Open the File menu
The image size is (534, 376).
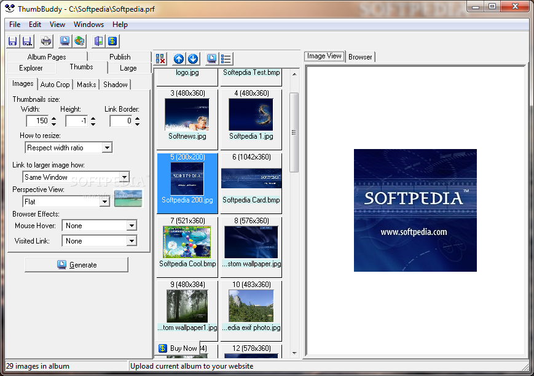15,25
